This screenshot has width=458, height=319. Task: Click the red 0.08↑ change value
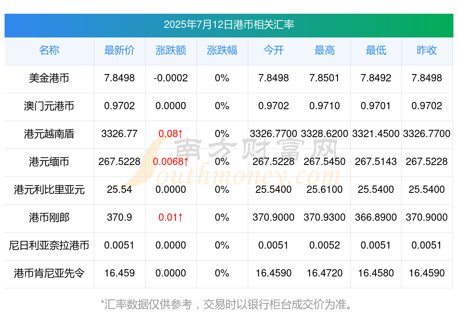pyautogui.click(x=170, y=133)
